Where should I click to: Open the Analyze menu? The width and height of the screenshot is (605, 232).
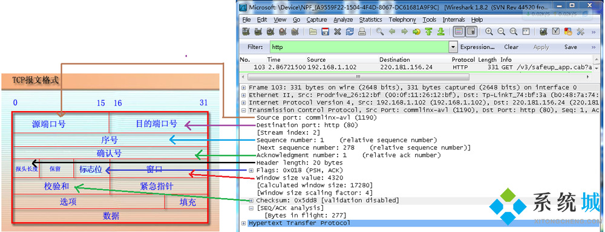tap(343, 20)
